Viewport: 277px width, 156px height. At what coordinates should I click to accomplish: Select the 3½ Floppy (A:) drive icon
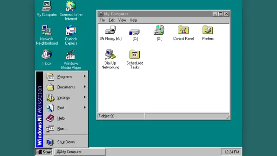pos(111,33)
